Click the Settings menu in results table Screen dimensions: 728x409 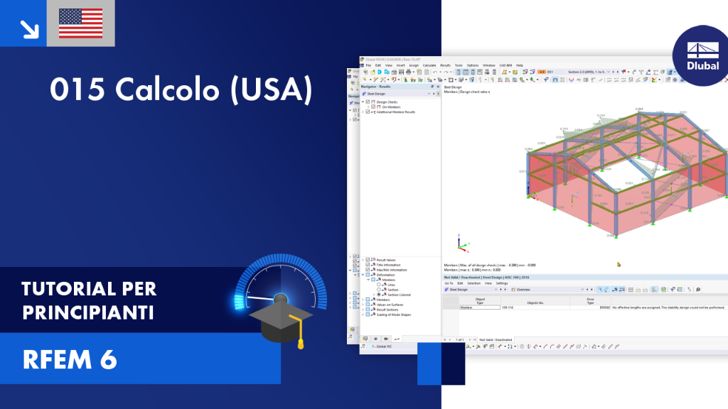tap(502, 283)
